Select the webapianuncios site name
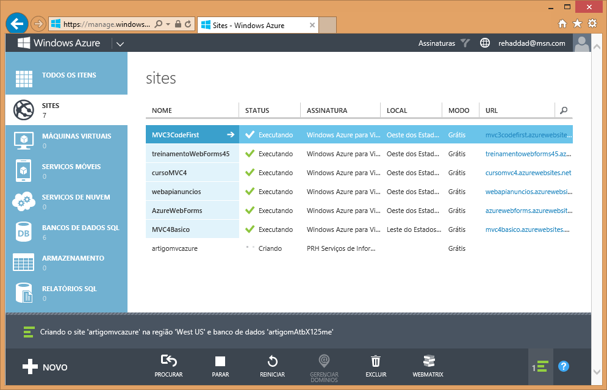Image resolution: width=607 pixels, height=390 pixels. coord(176,192)
